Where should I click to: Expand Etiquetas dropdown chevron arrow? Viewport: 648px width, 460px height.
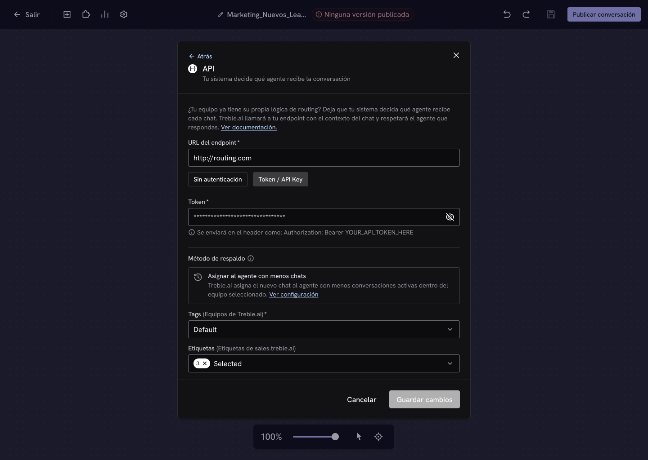pyautogui.click(x=450, y=363)
